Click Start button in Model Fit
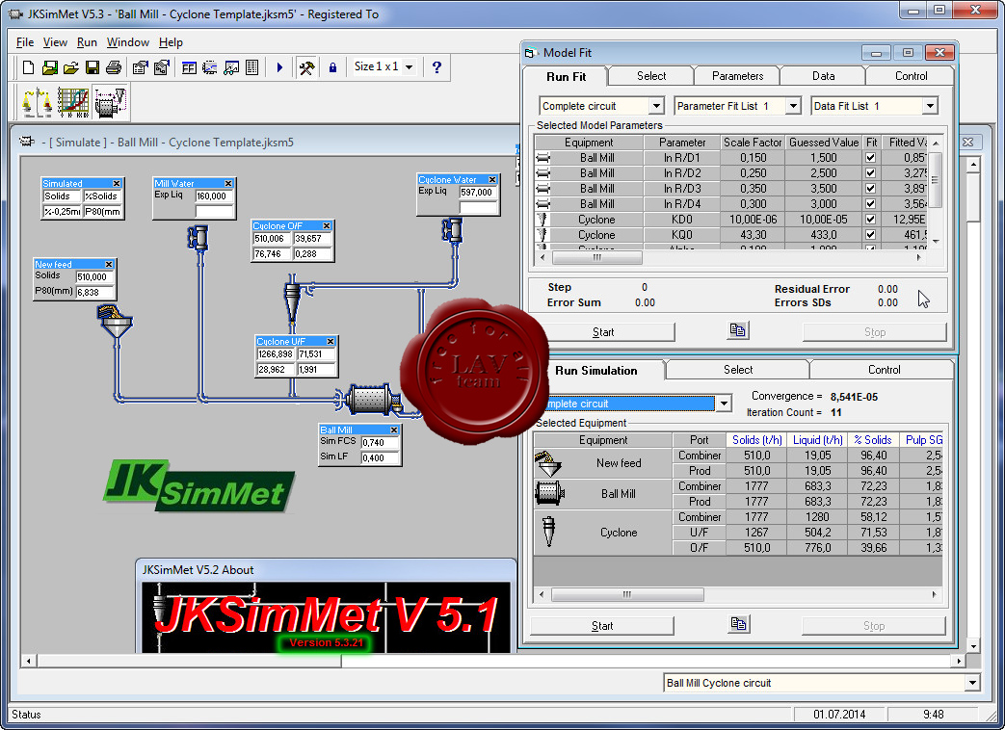1005x730 pixels. [602, 331]
